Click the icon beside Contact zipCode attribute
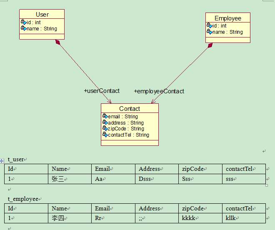 point(105,128)
